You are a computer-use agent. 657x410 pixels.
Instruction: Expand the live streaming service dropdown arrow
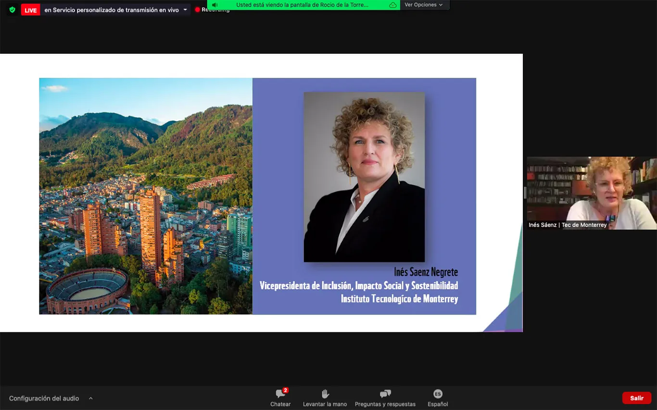pyautogui.click(x=185, y=10)
